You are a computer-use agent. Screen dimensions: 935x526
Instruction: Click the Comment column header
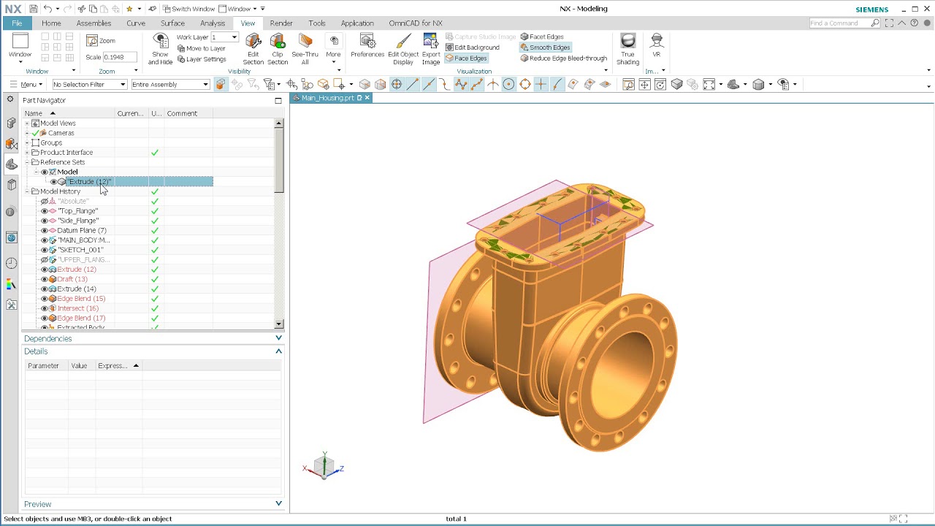pos(188,113)
